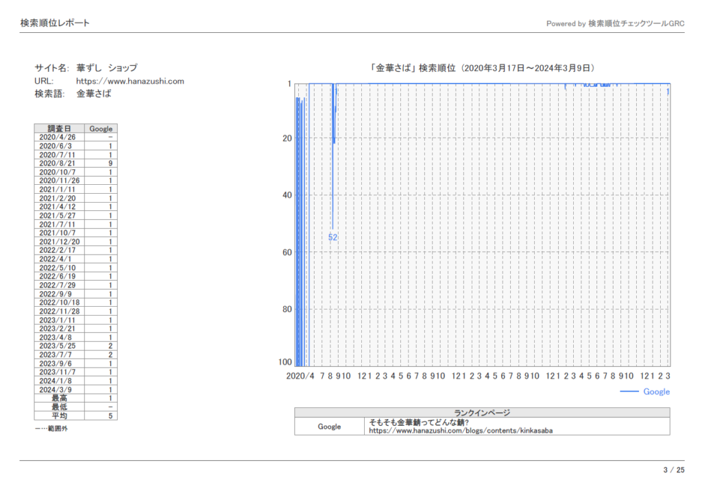Click the y-axis label 100
This screenshot has width=702, height=482.
tap(285, 362)
